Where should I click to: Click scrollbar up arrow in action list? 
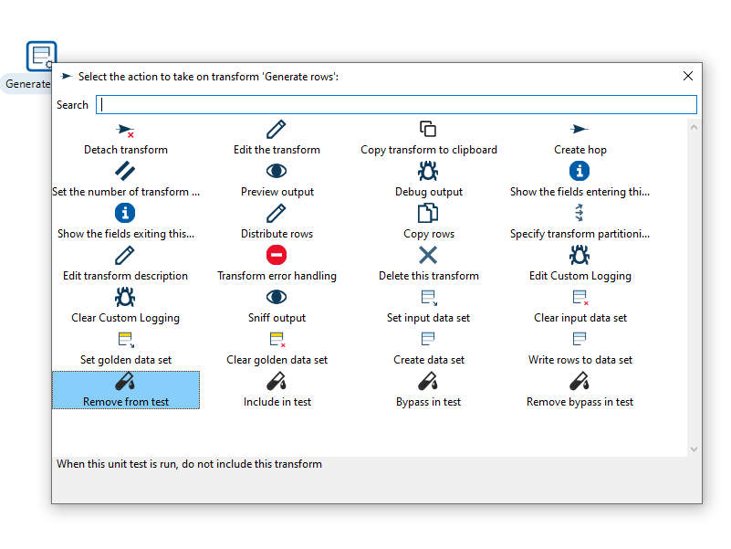694,127
